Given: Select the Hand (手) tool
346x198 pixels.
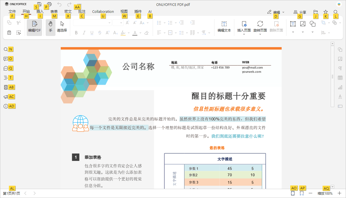Looking at the screenshot, I should [50, 27].
